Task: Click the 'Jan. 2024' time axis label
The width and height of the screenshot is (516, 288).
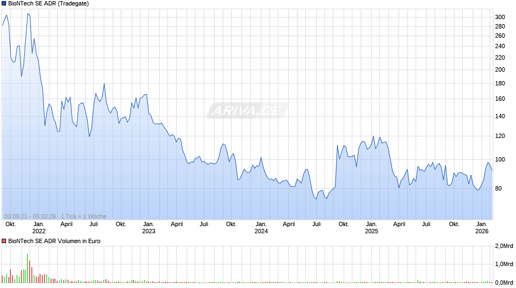Action: tap(261, 228)
